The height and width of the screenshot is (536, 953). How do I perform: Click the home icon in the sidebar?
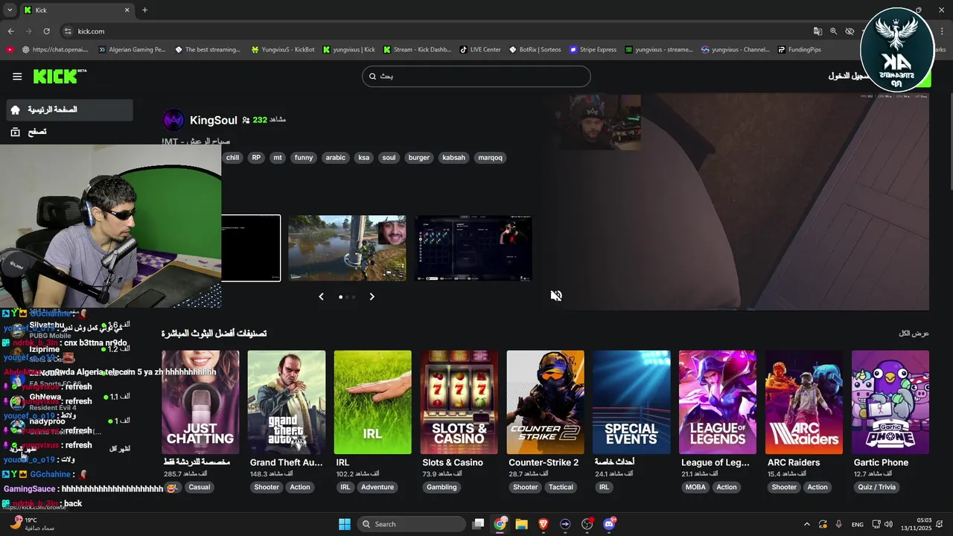pos(15,109)
